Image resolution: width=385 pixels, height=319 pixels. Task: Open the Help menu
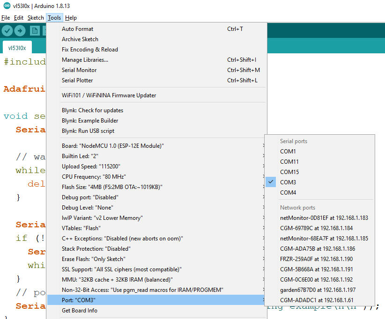(x=71, y=17)
